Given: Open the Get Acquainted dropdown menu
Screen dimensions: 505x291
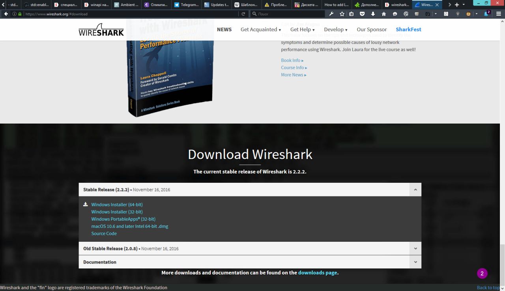Looking at the screenshot, I should click(261, 30).
